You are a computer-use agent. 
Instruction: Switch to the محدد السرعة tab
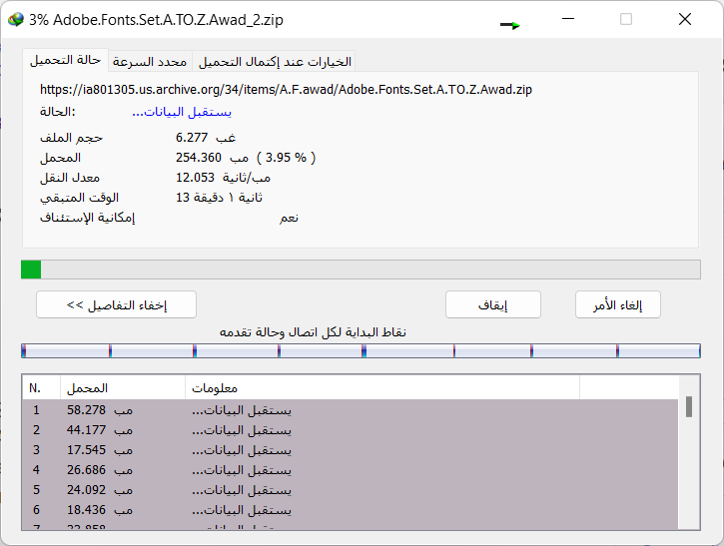150,62
